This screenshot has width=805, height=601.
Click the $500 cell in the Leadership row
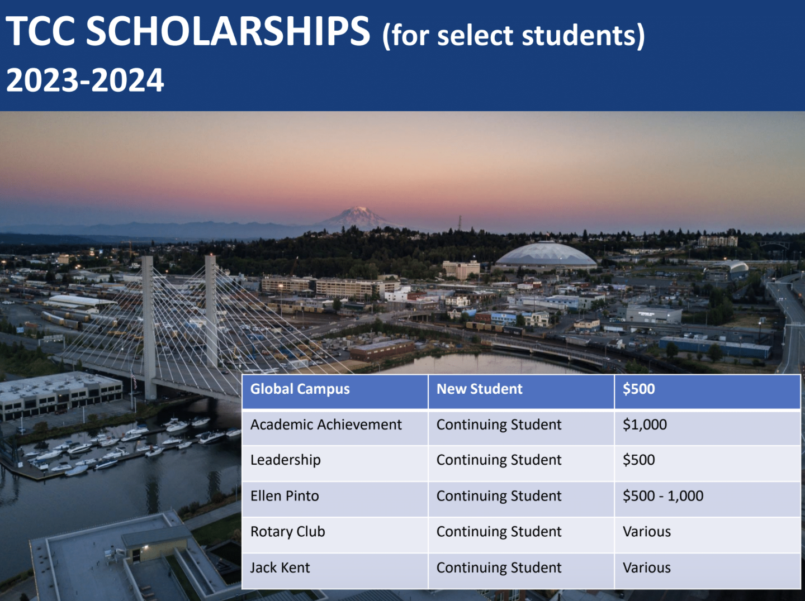[x=639, y=460]
